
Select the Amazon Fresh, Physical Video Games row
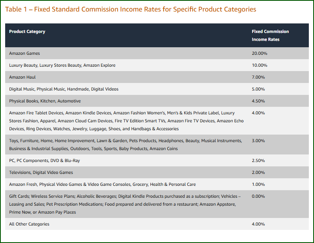click(157, 184)
